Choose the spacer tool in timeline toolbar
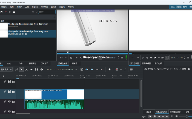The image size is (192, 119). 31,69
